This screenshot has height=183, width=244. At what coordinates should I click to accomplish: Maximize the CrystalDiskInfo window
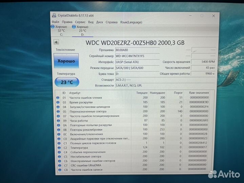(x=202, y=16)
